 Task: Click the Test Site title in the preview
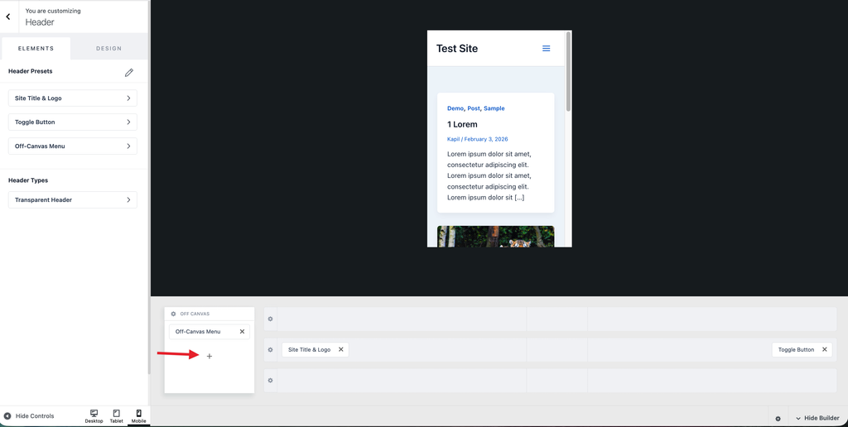[457, 49]
